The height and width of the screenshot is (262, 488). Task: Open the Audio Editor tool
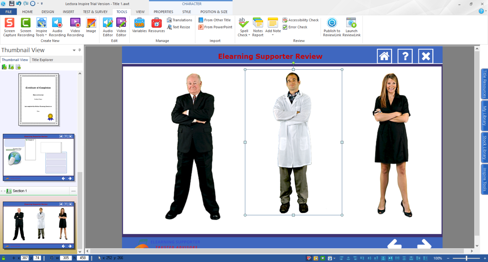[108, 23]
